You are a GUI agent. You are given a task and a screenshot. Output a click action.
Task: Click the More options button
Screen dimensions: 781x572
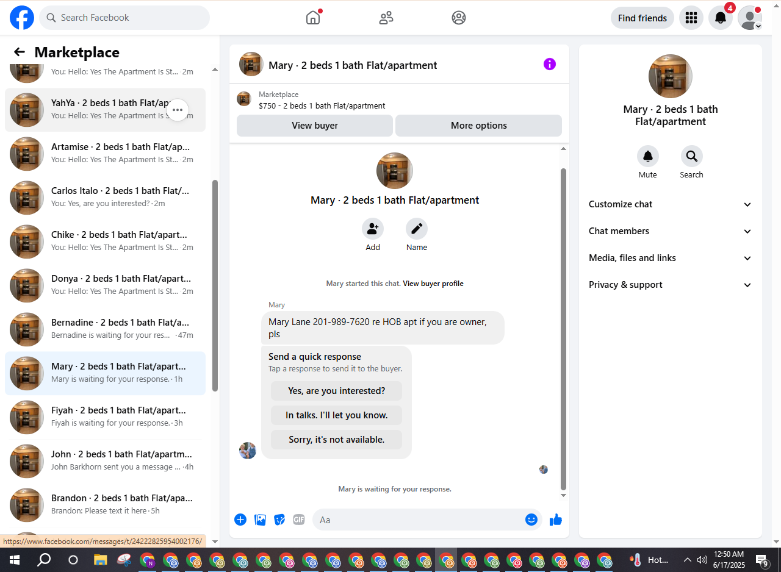pos(478,126)
